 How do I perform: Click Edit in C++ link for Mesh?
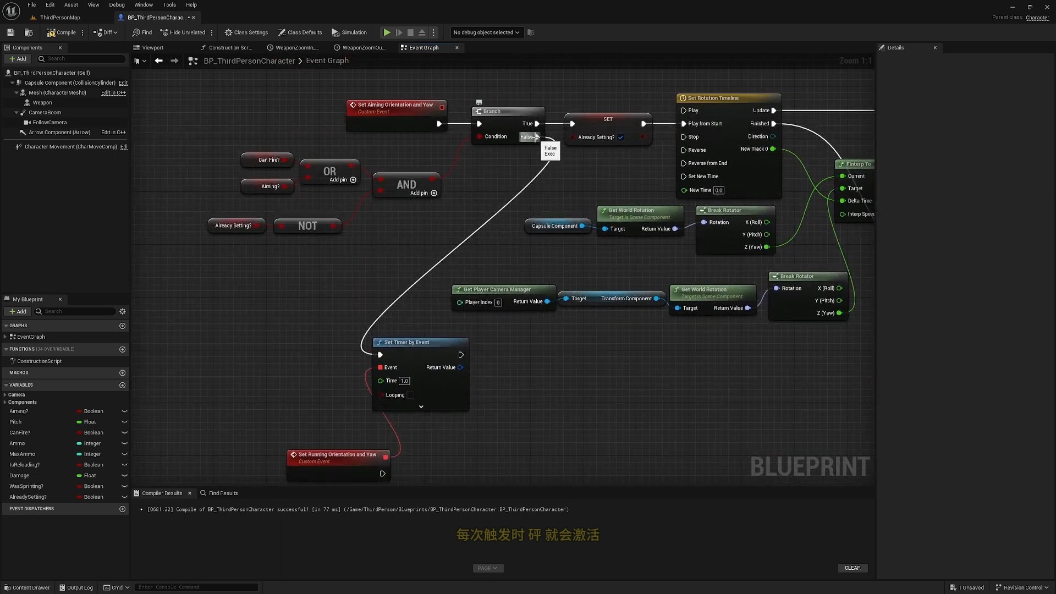point(113,93)
